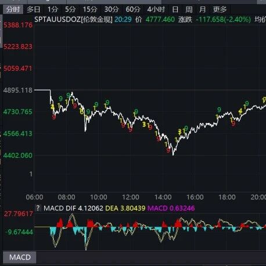This screenshot has height=266, width=266.
Task: Select the 分时 timeframe tab
Action: 13,9
